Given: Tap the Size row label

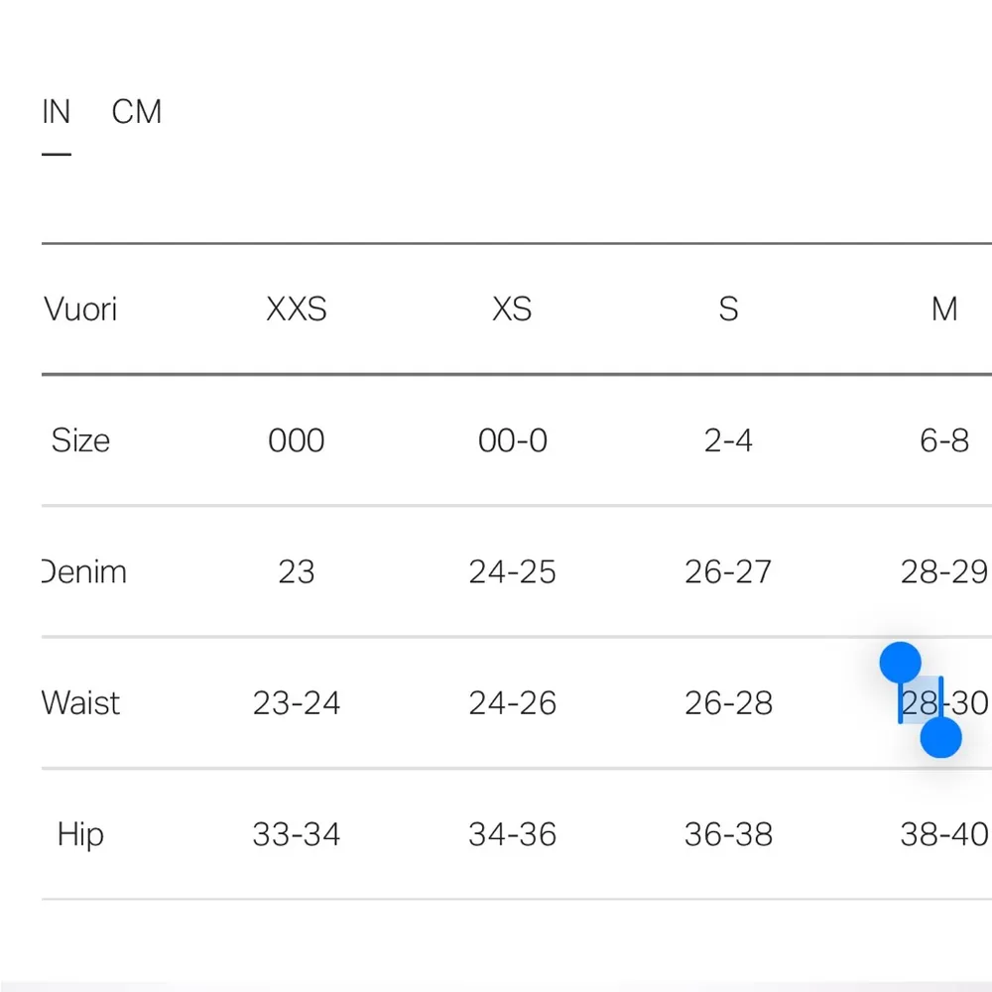Looking at the screenshot, I should pyautogui.click(x=80, y=440).
